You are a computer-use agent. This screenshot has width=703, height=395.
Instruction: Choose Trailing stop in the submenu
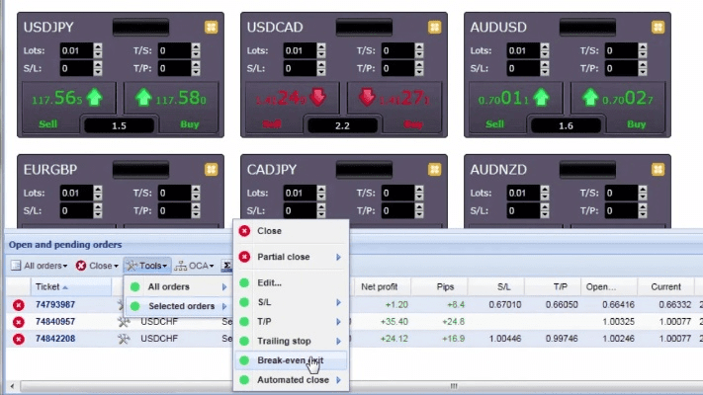click(x=285, y=341)
